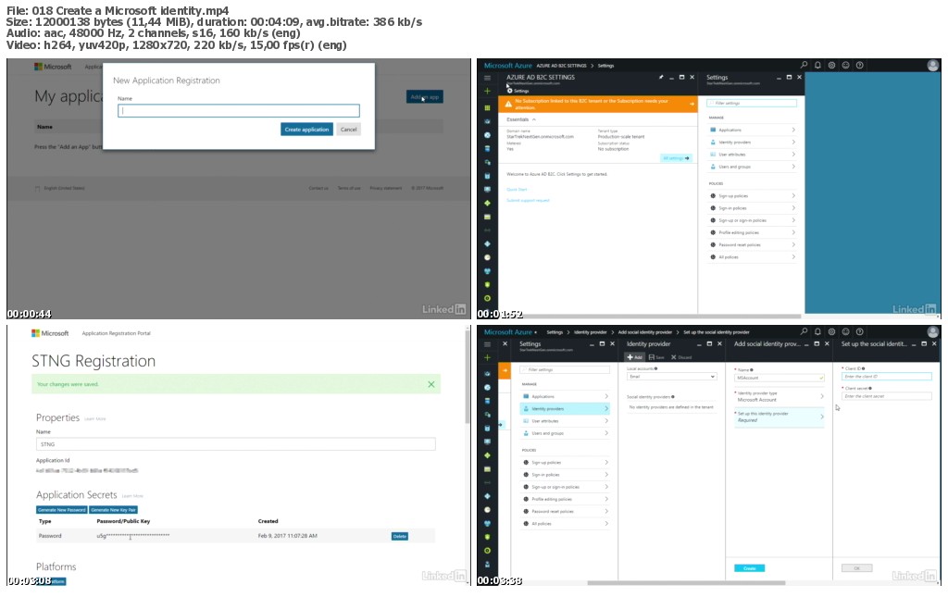This screenshot has width=948, height=597.
Task: Open account avatar in the 00:01:52 frame
Action: (933, 66)
